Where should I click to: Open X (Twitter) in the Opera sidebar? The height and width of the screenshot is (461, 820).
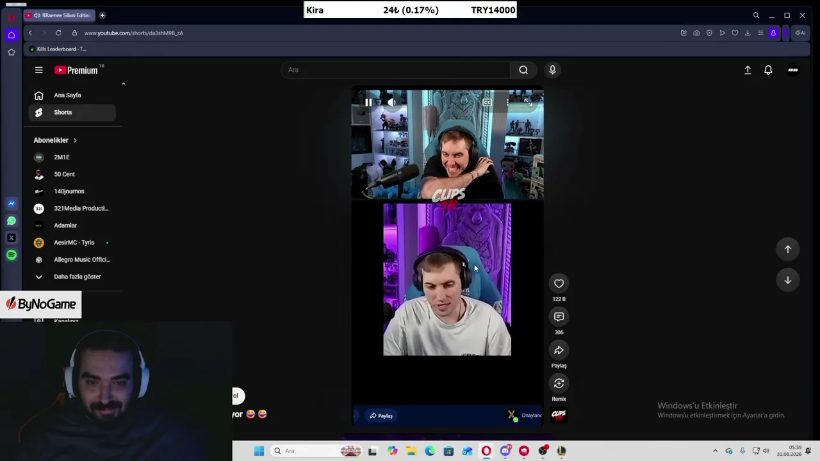click(x=12, y=238)
